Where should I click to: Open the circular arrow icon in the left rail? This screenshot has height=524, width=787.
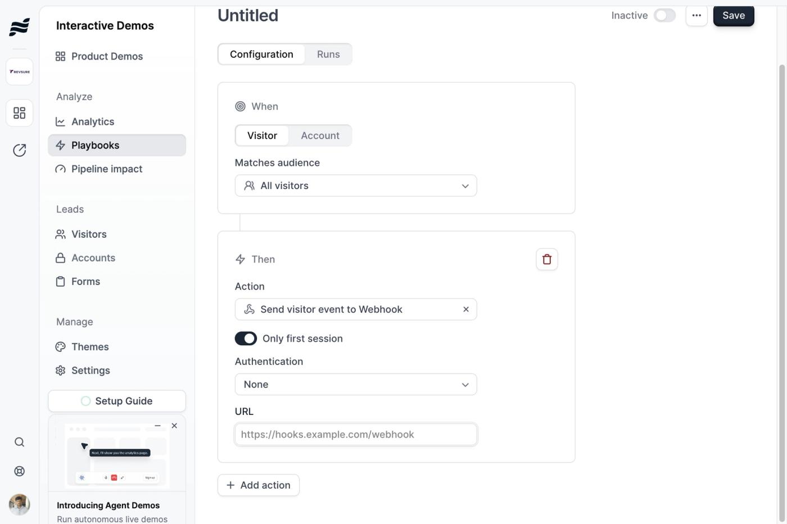coord(20,150)
